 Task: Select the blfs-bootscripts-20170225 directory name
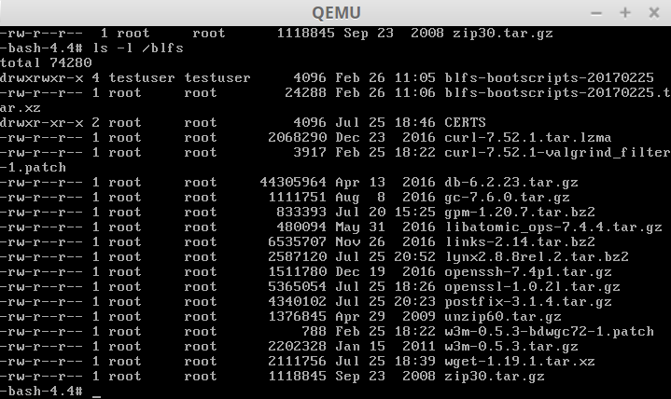pyautogui.click(x=549, y=77)
